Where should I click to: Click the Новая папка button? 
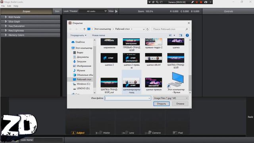pos(98,35)
